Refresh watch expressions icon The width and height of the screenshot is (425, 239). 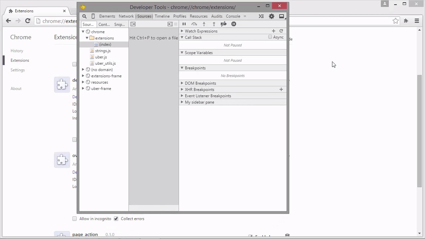(281, 31)
